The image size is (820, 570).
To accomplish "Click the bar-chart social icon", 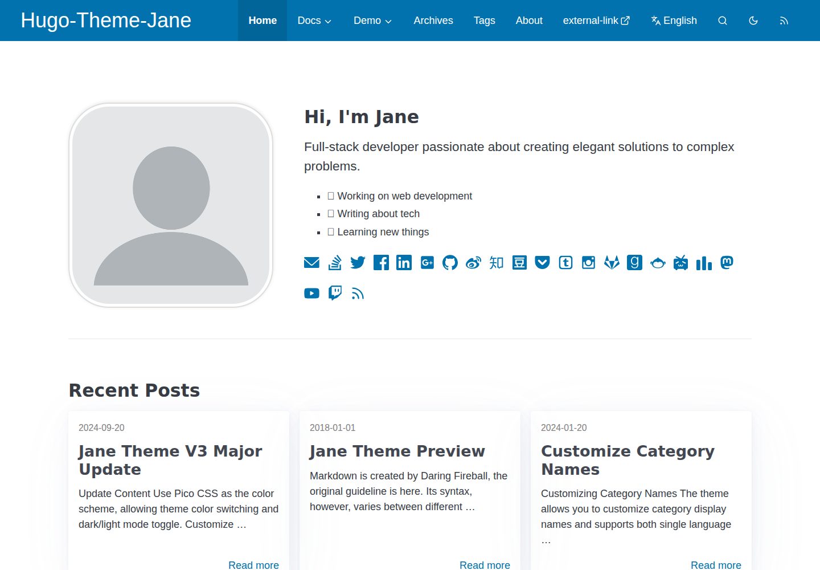I will pyautogui.click(x=704, y=263).
